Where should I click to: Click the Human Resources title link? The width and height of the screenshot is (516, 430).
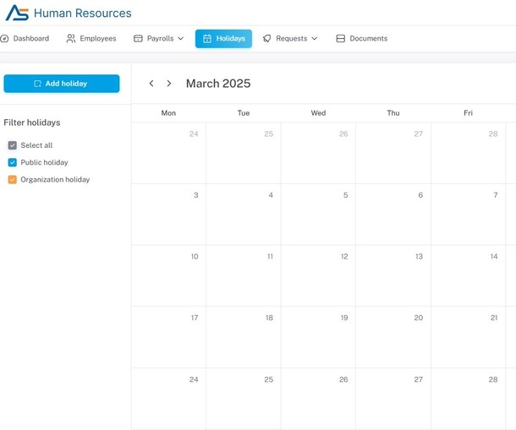(82, 14)
